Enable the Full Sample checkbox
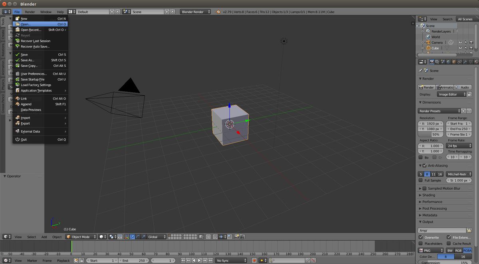479x264 pixels. (x=421, y=181)
